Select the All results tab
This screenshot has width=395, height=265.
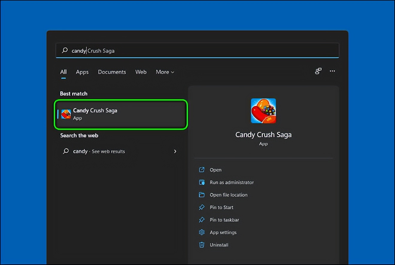(63, 72)
